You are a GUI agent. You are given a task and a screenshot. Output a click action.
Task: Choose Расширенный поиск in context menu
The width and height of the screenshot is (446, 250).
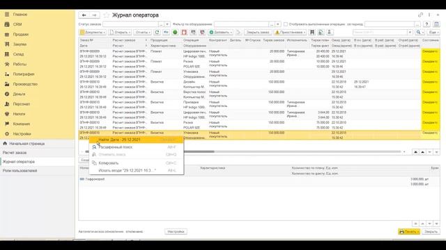[x=137, y=147]
